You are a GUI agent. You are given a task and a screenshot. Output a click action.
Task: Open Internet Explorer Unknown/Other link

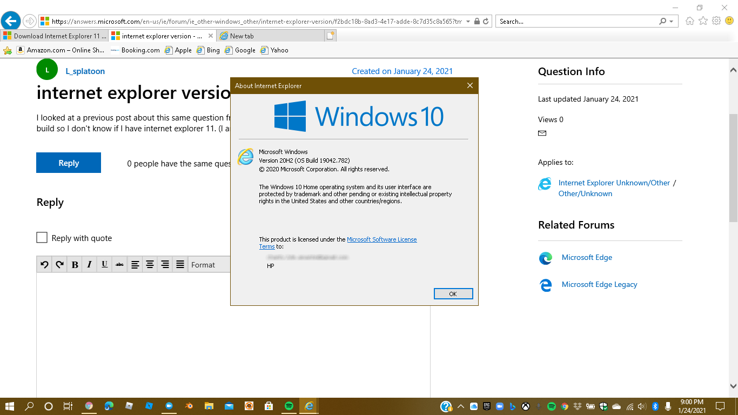pos(614,183)
